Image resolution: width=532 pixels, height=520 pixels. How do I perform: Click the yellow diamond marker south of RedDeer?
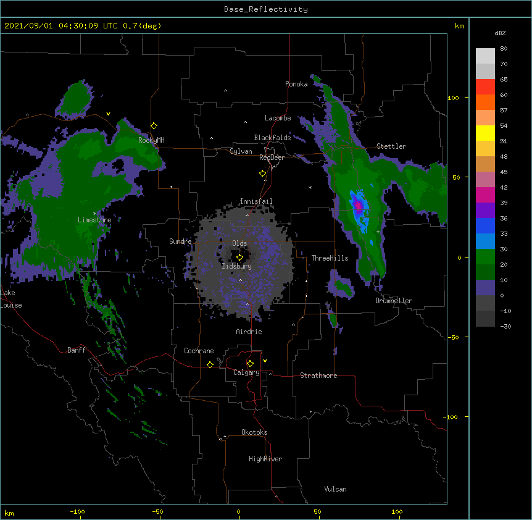point(263,174)
